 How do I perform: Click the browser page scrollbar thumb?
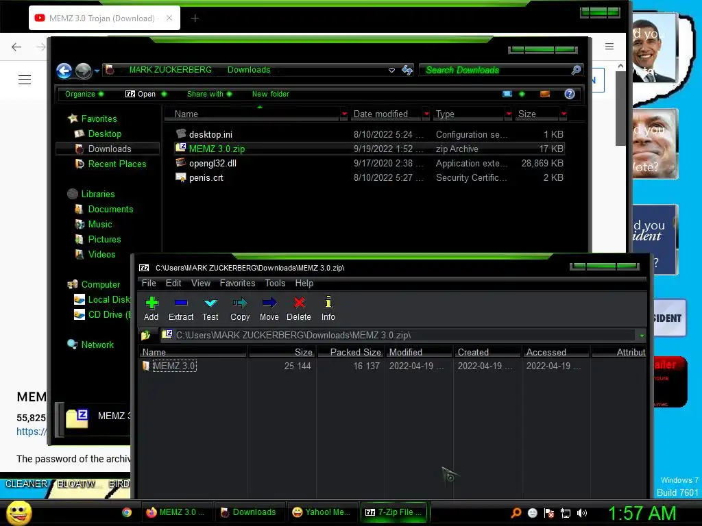click(x=620, y=108)
